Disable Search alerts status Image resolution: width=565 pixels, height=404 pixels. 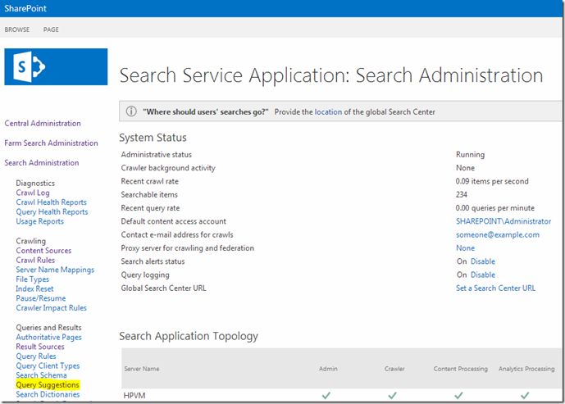pos(483,261)
